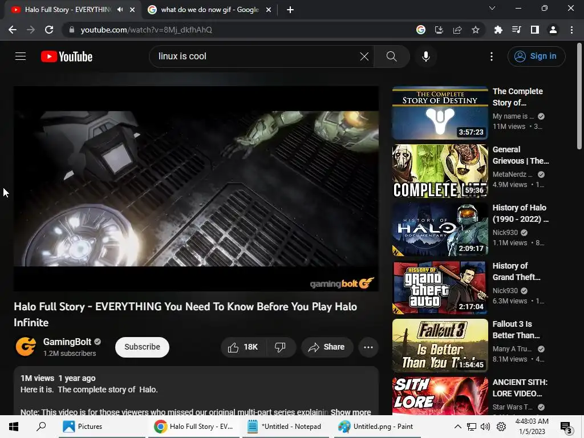Go back in browser history
This screenshot has height=438, width=584.
(x=13, y=30)
